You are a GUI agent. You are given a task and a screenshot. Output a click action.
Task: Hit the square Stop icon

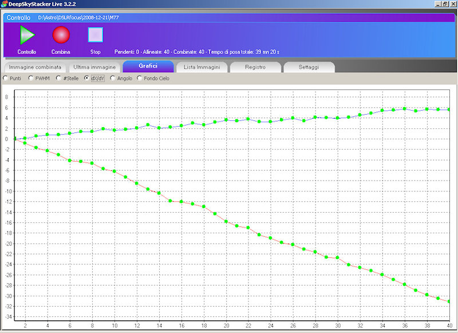[95, 36]
